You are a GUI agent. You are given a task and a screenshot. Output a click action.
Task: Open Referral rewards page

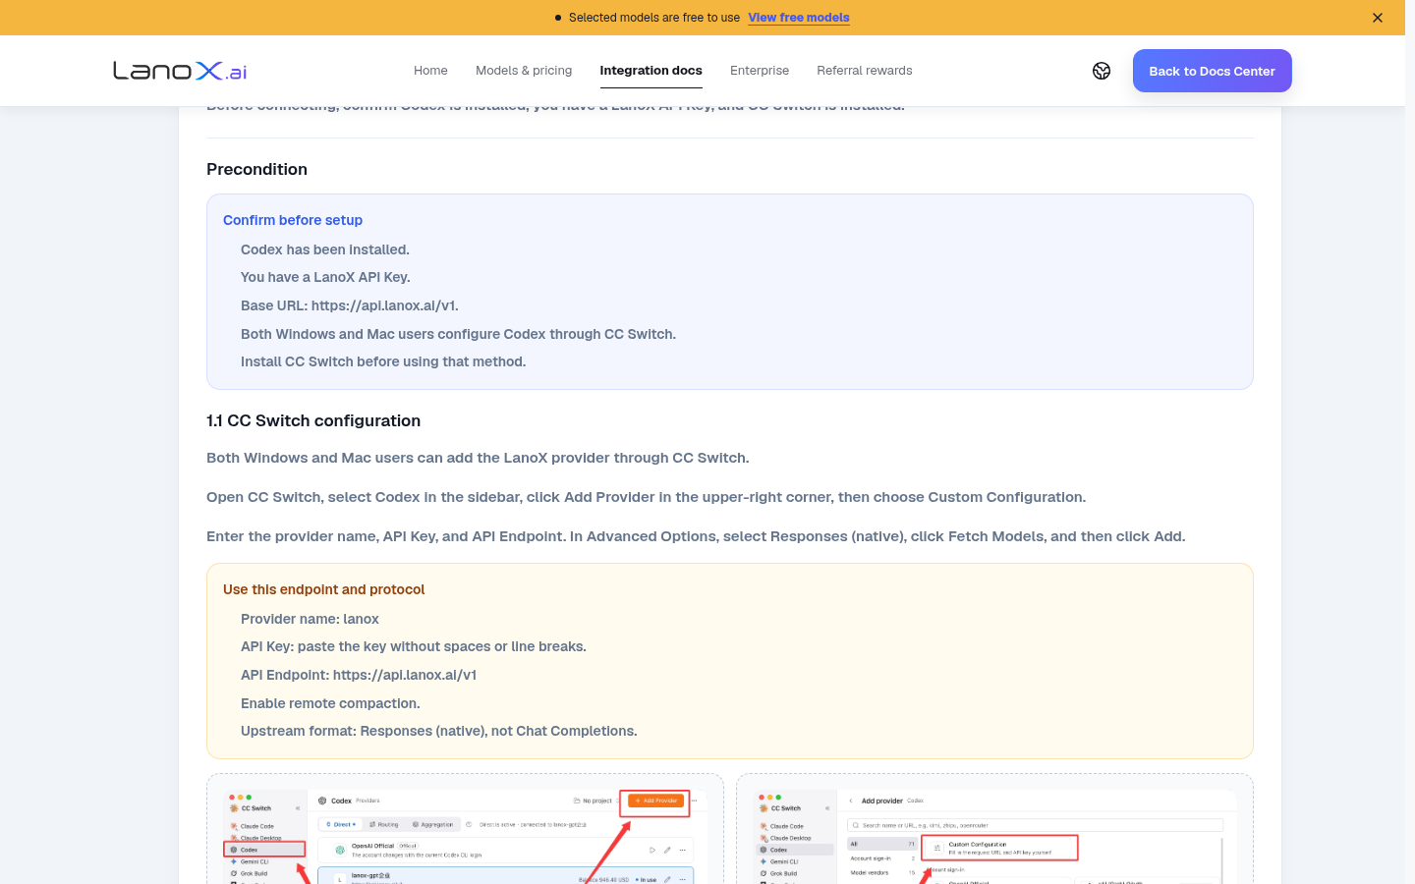coord(865,71)
